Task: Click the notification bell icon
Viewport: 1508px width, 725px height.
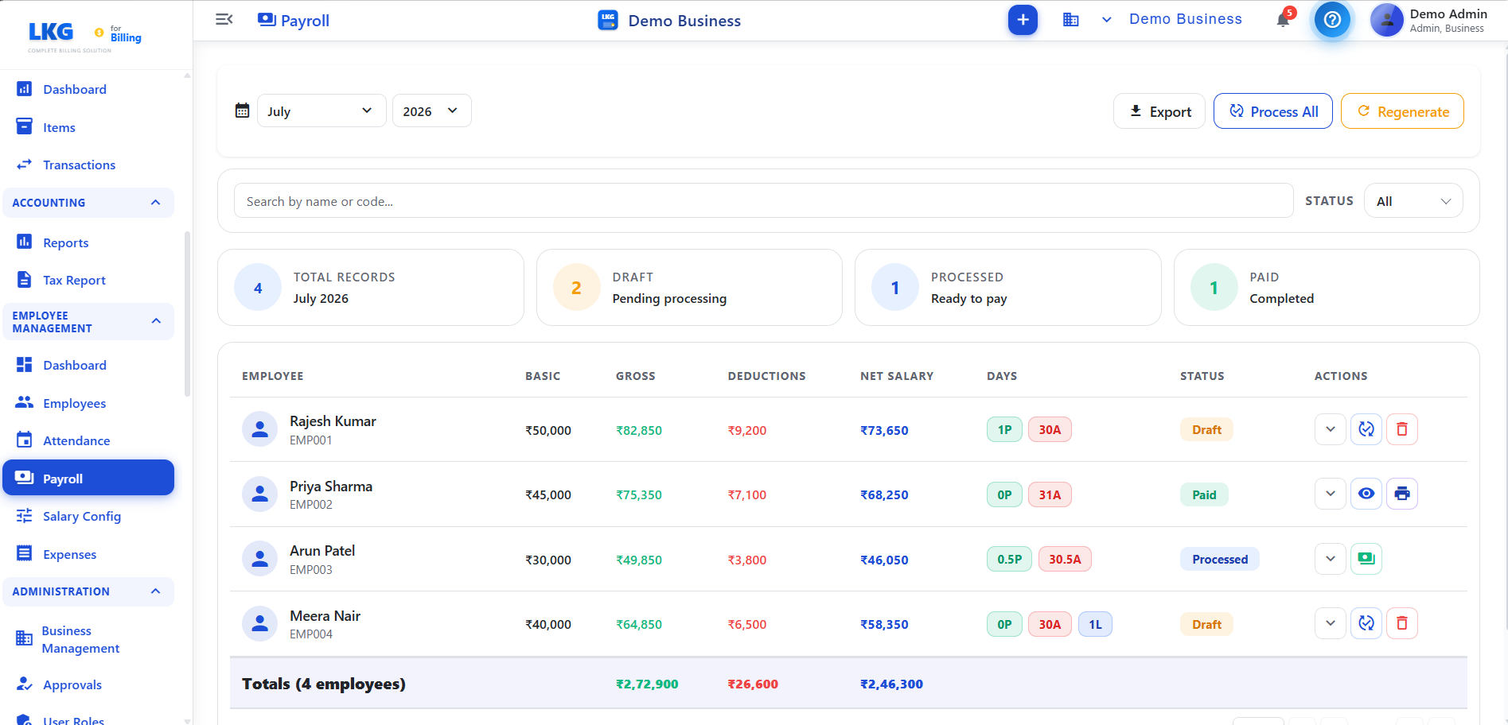Action: point(1283,20)
